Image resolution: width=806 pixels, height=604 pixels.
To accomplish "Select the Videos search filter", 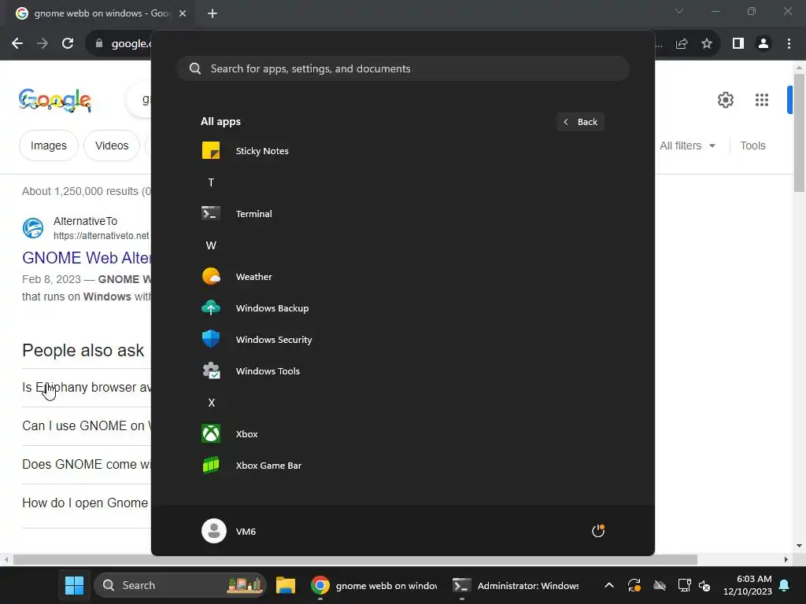I will [x=112, y=145].
